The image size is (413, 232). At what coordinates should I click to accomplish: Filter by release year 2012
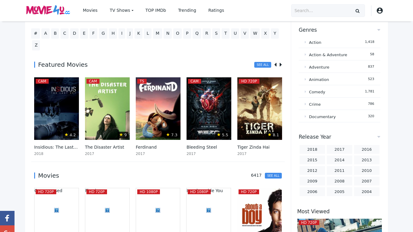(x=312, y=170)
